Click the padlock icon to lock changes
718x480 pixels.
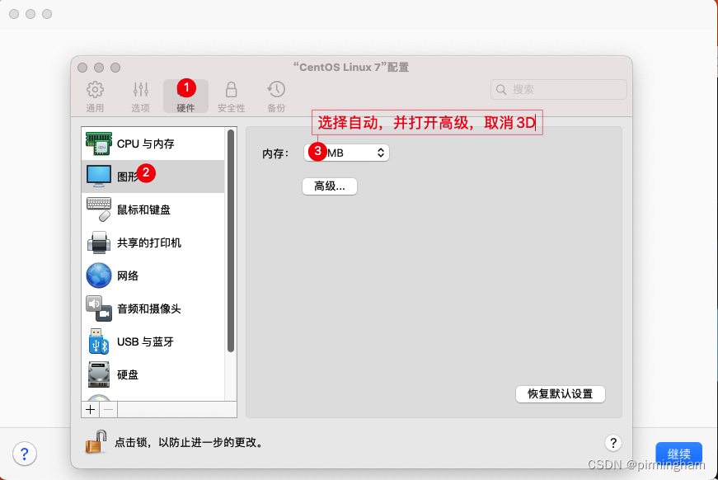(96, 442)
